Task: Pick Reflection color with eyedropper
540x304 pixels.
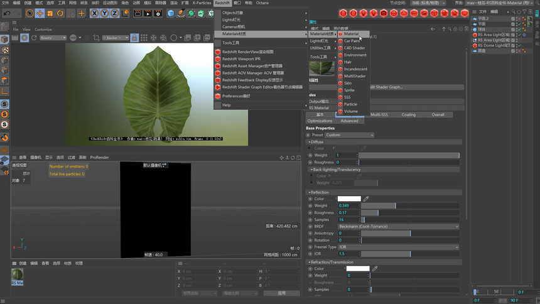Action: [x=366, y=198]
